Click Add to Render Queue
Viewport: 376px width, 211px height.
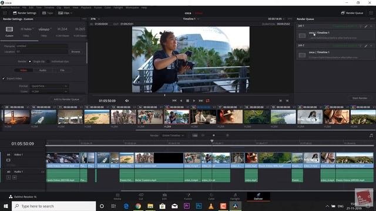coord(66,99)
